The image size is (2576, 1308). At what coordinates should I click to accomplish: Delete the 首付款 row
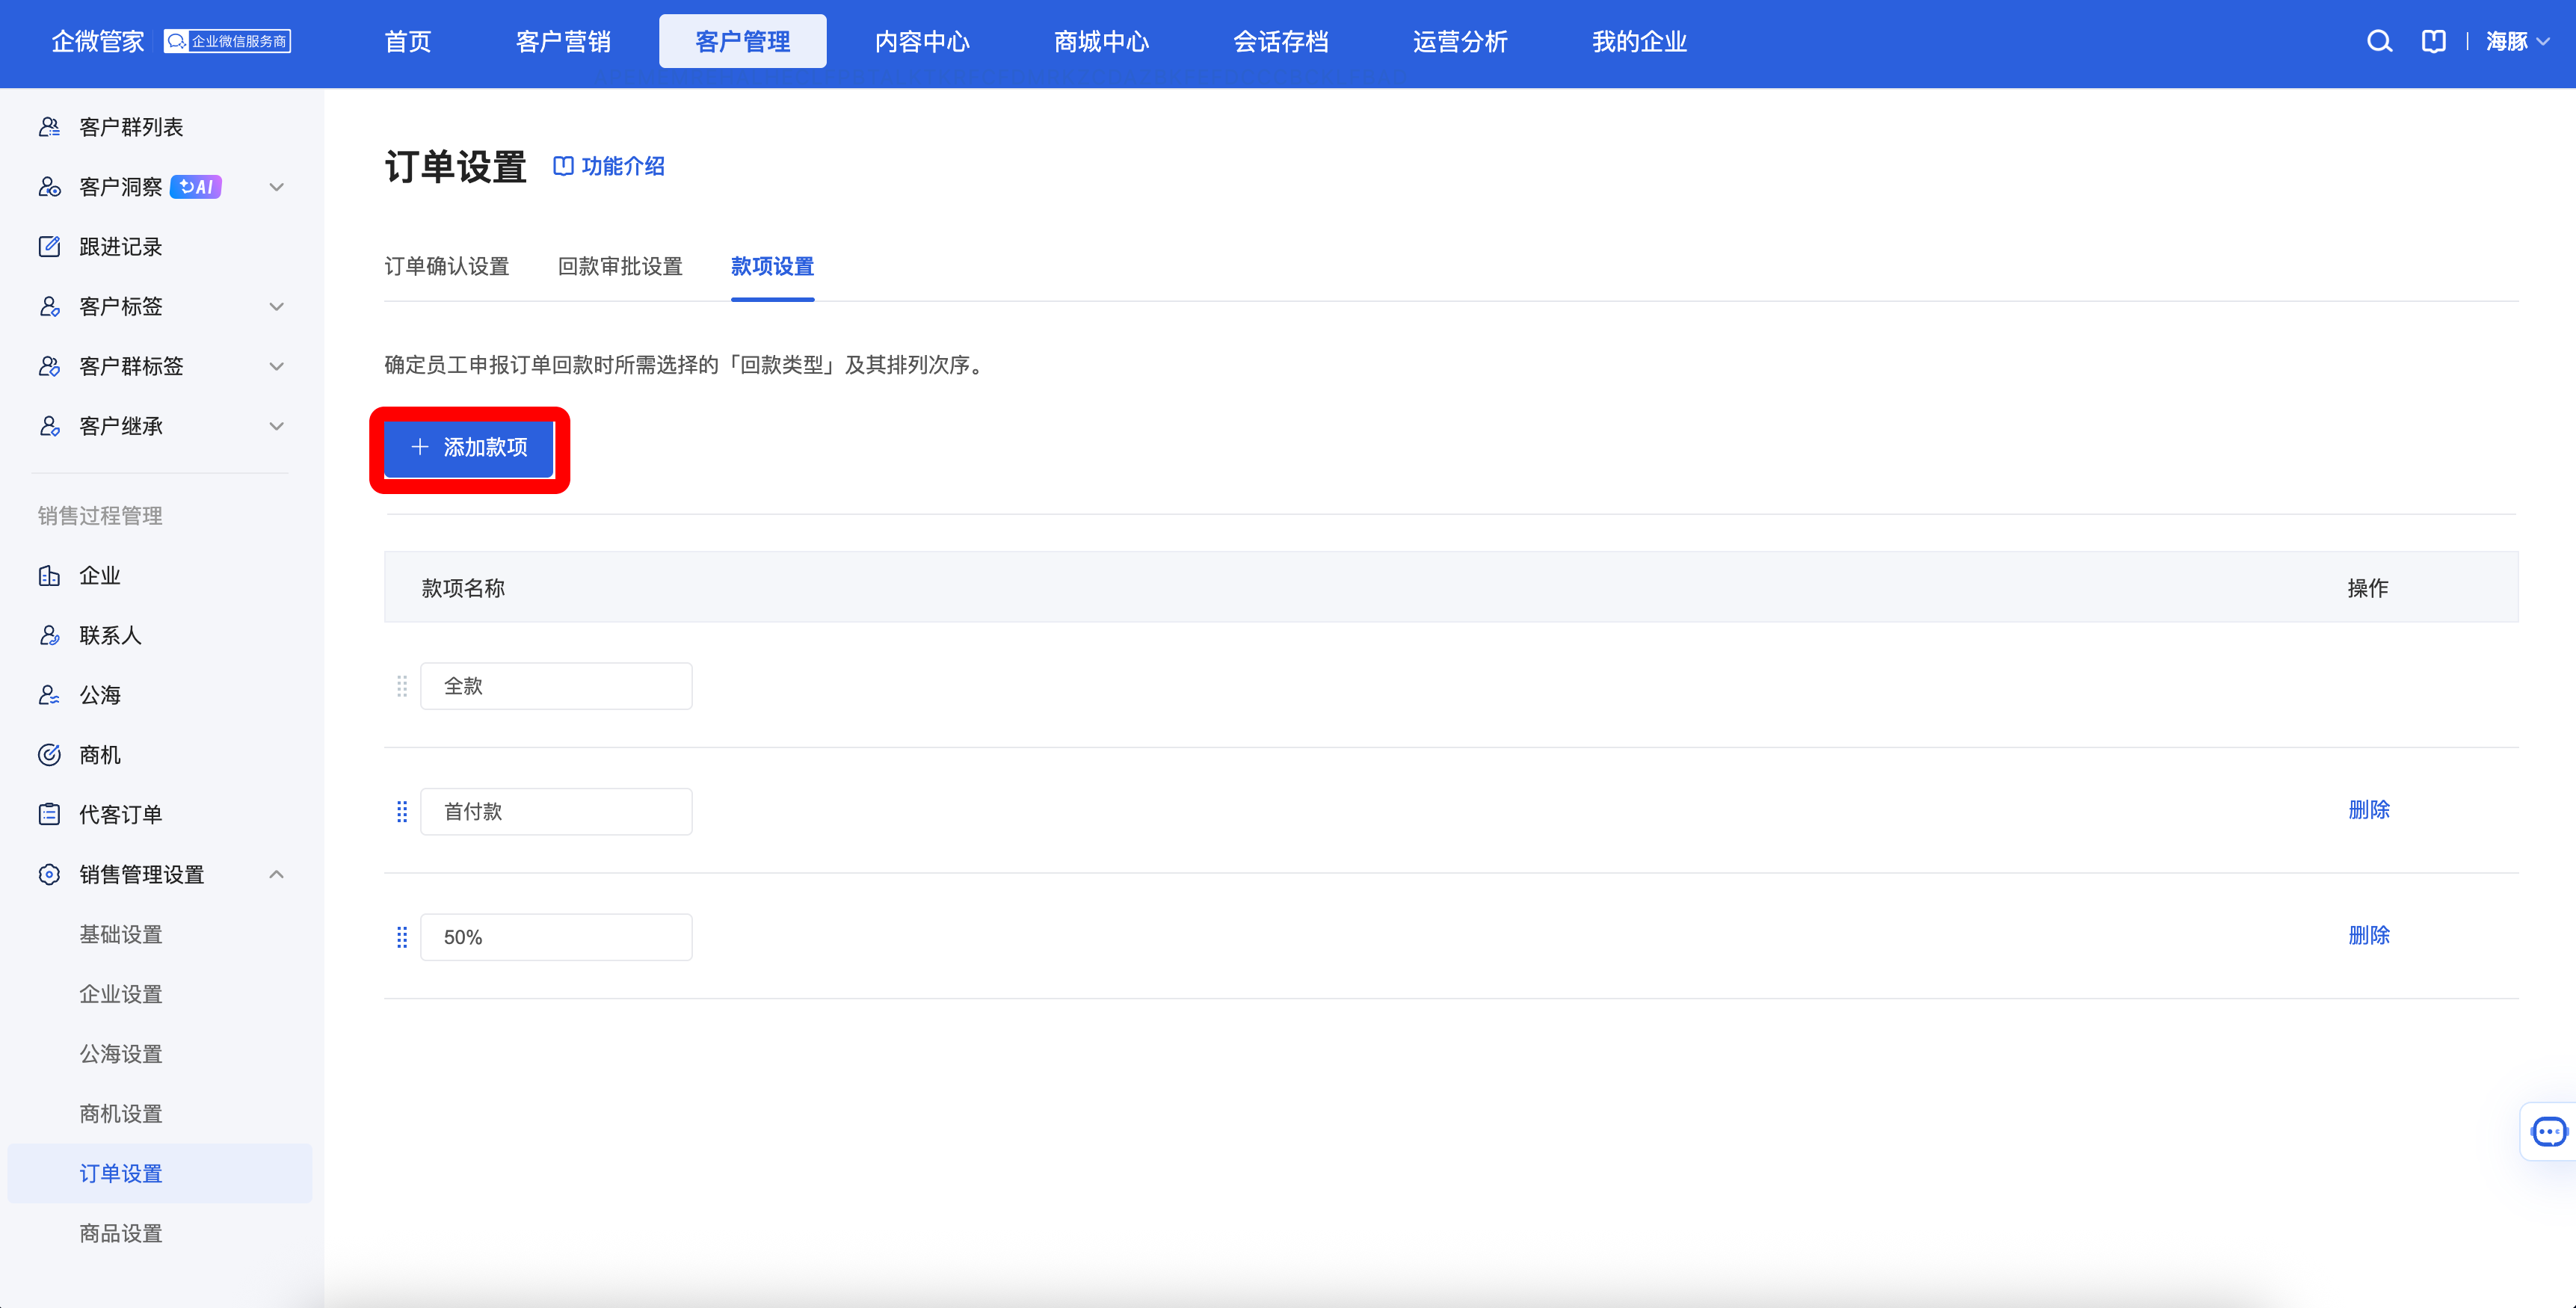pyautogui.click(x=2368, y=809)
